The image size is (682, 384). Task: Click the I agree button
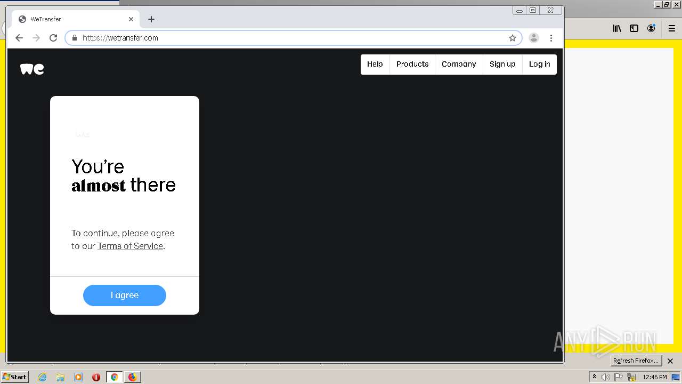tap(125, 295)
